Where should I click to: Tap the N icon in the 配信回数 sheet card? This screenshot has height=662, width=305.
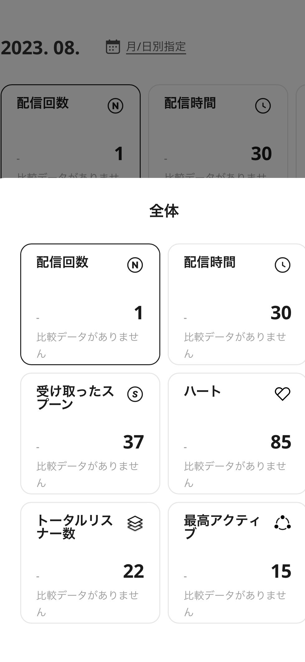pyautogui.click(x=135, y=265)
